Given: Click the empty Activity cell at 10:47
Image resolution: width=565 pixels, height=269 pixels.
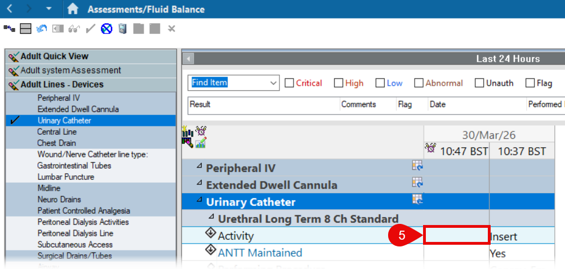Looking at the screenshot, I should 456,236.
